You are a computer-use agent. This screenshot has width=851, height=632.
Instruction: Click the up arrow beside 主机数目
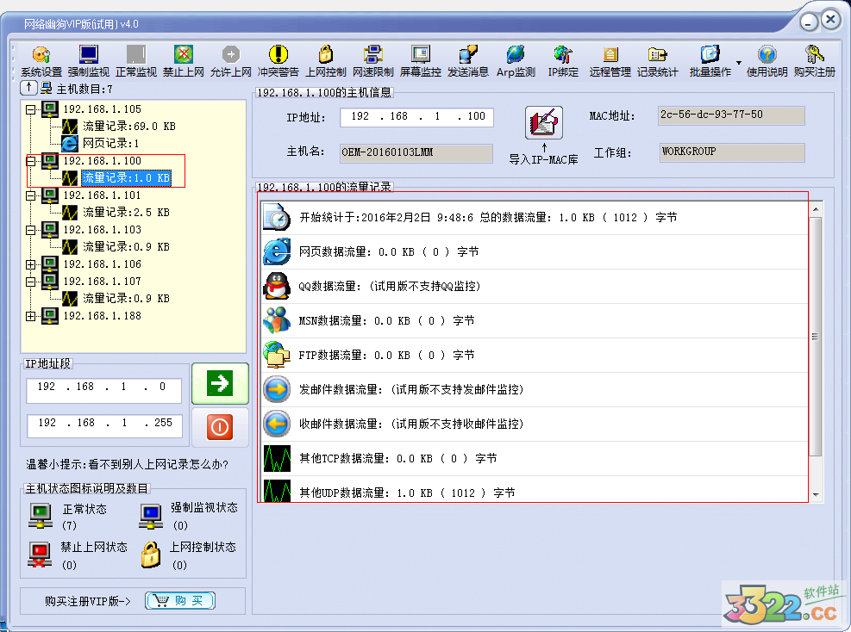[28, 87]
